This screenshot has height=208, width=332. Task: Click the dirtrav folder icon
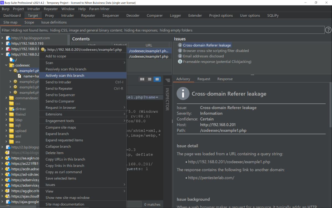tap(12, 109)
